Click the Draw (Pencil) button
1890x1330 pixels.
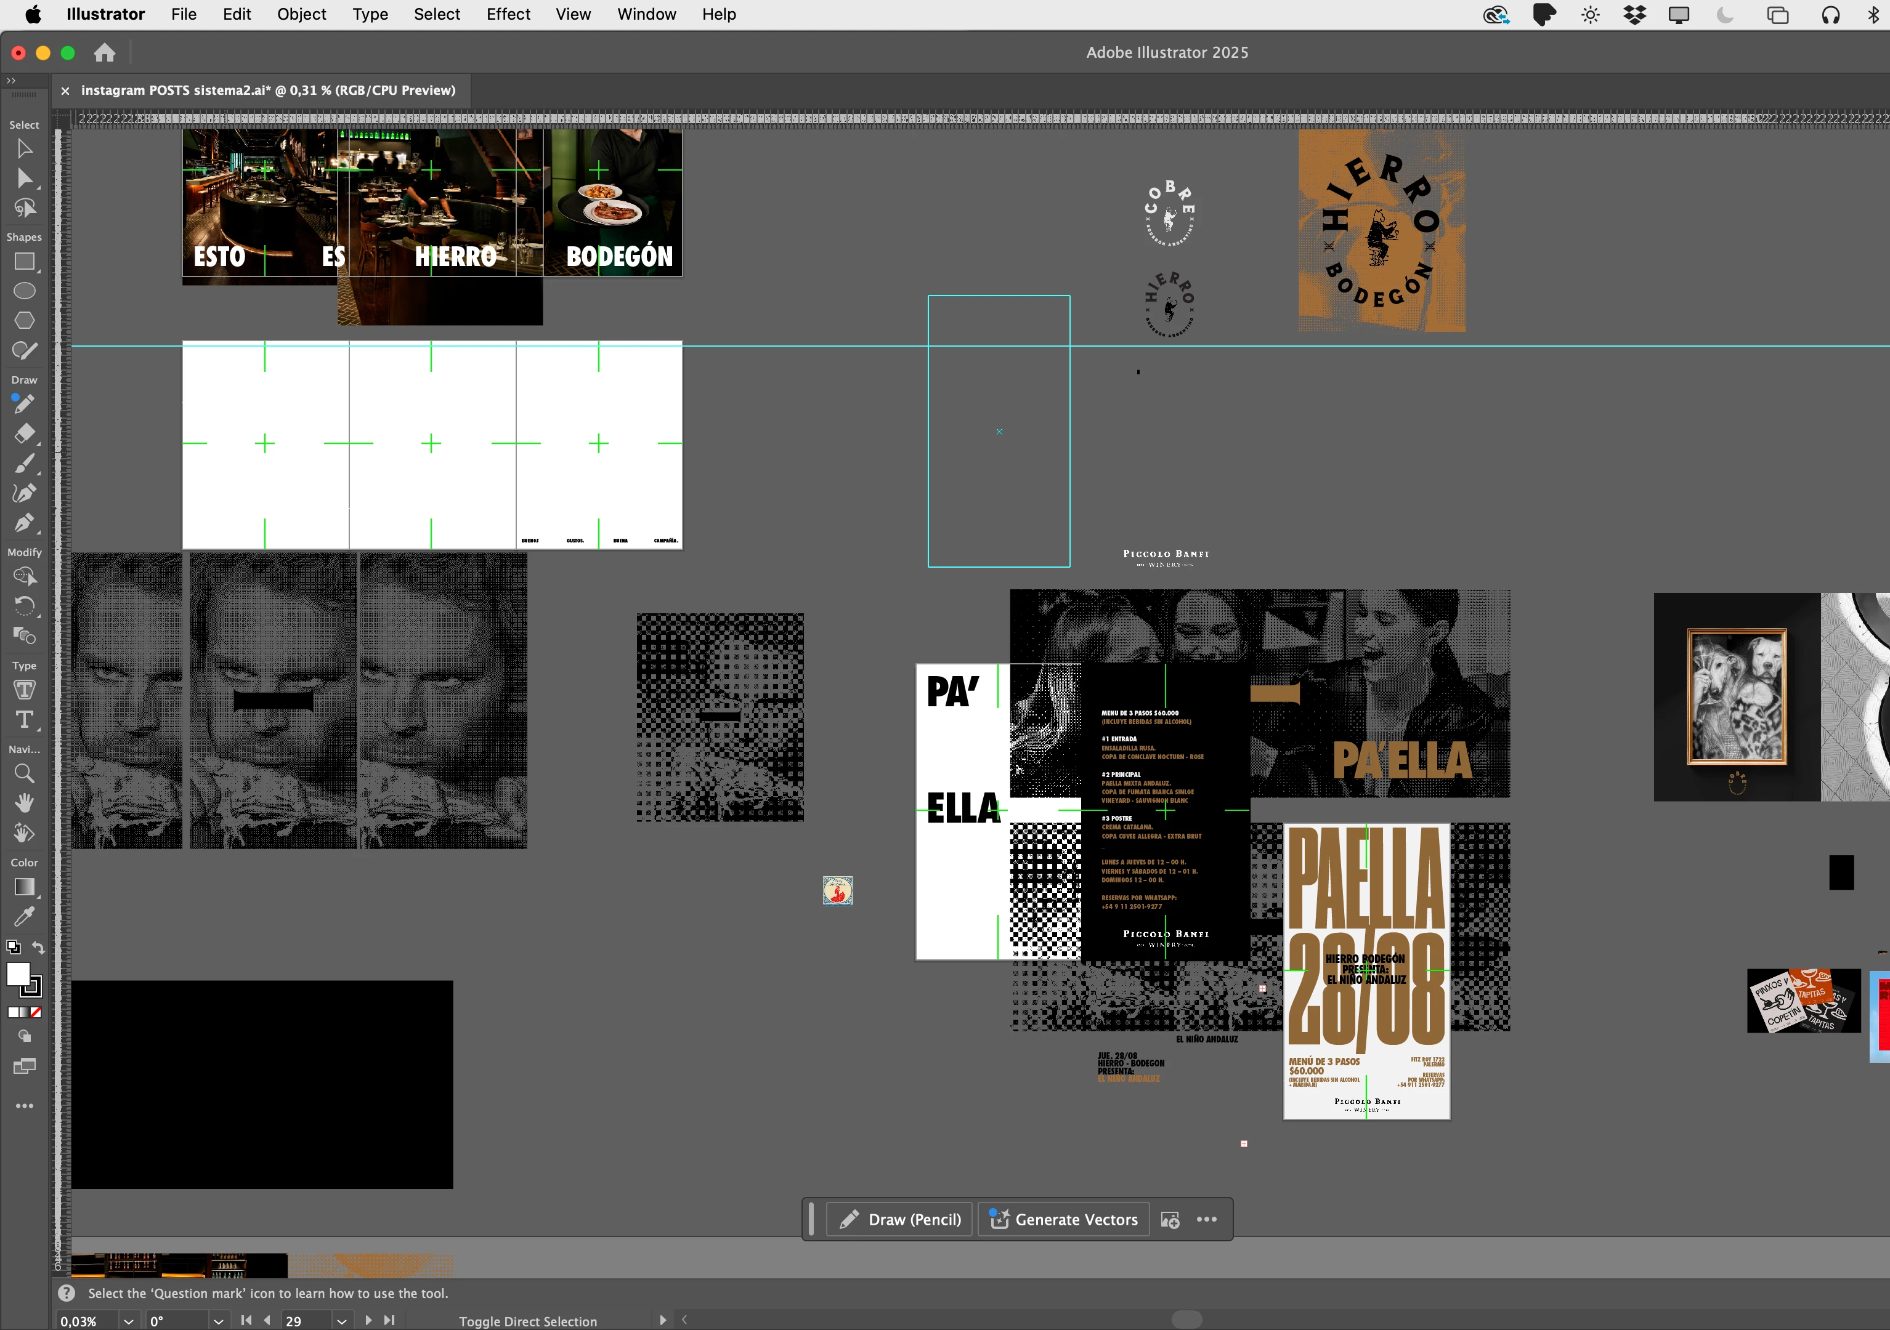pos(900,1220)
